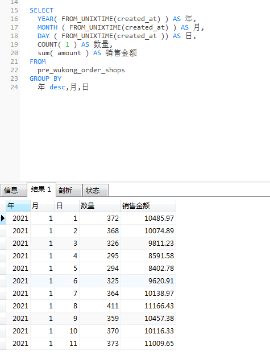270x359 pixels.
Task: Click the desc keyword on line 24
Action: tap(57, 87)
